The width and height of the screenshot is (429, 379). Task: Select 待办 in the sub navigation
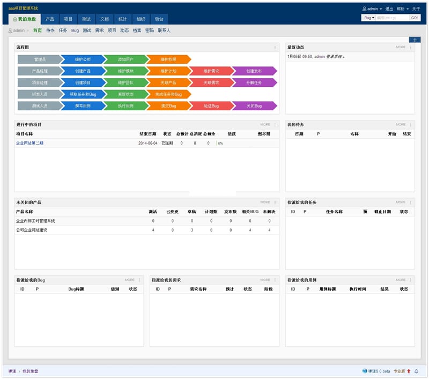(x=50, y=31)
